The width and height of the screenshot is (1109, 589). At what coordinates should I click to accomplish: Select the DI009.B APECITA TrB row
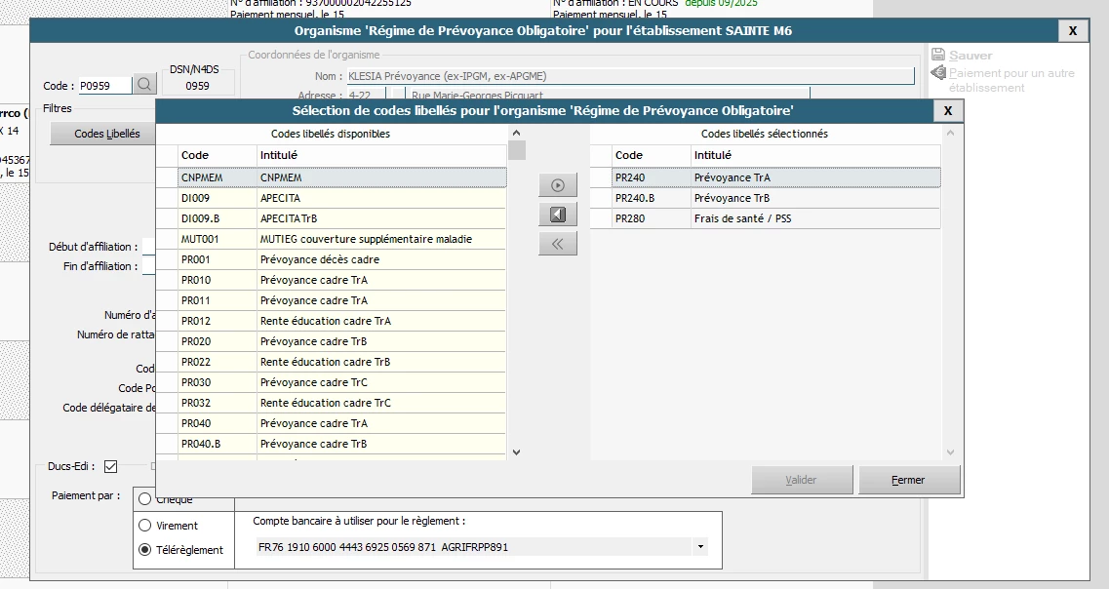point(332,218)
